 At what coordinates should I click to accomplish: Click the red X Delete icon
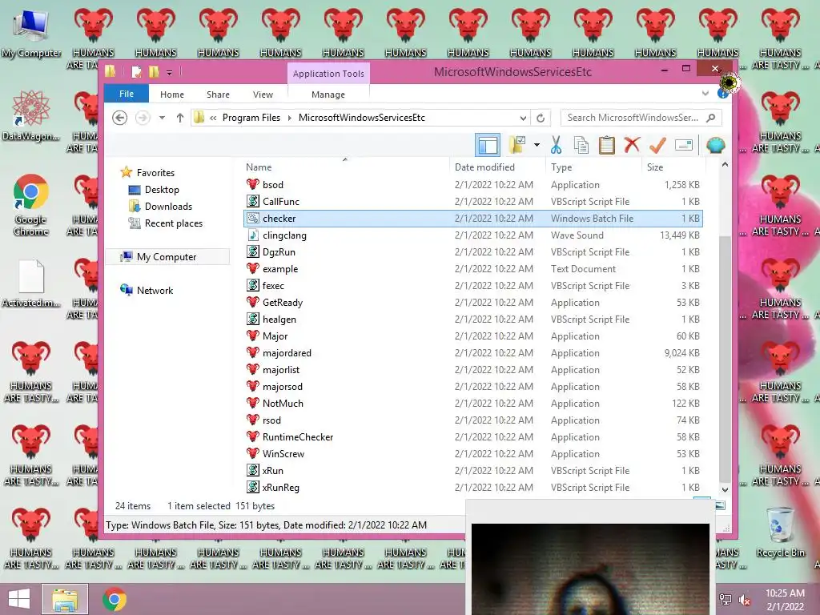click(632, 145)
